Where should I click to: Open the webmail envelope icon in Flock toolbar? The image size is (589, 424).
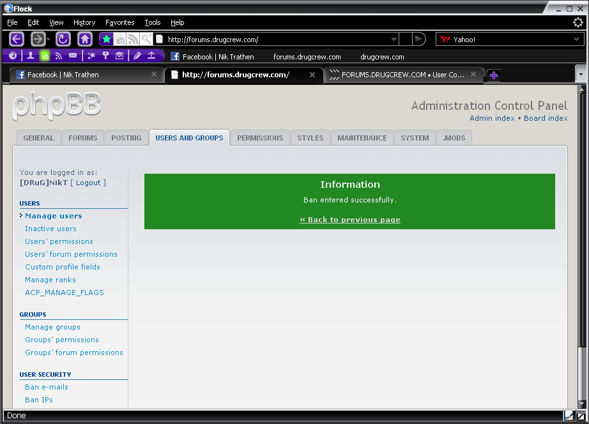pos(73,56)
